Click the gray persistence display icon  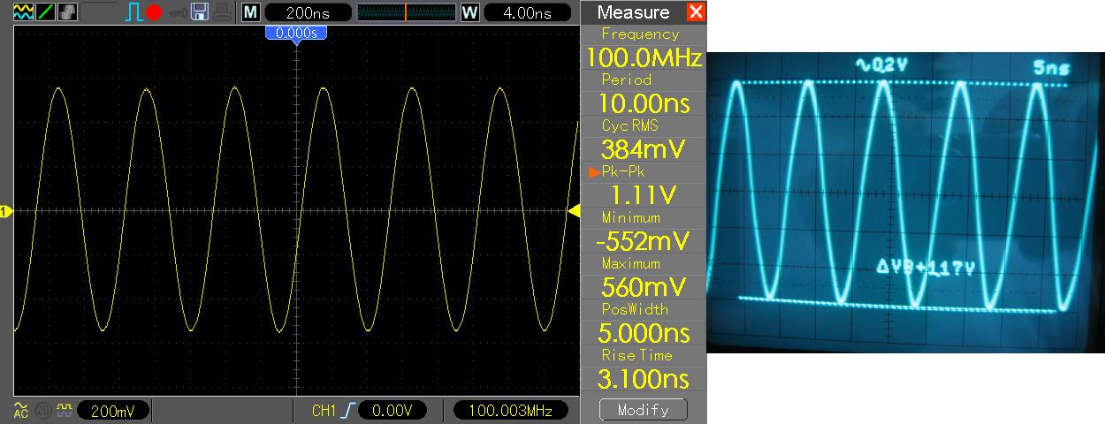pos(68,12)
